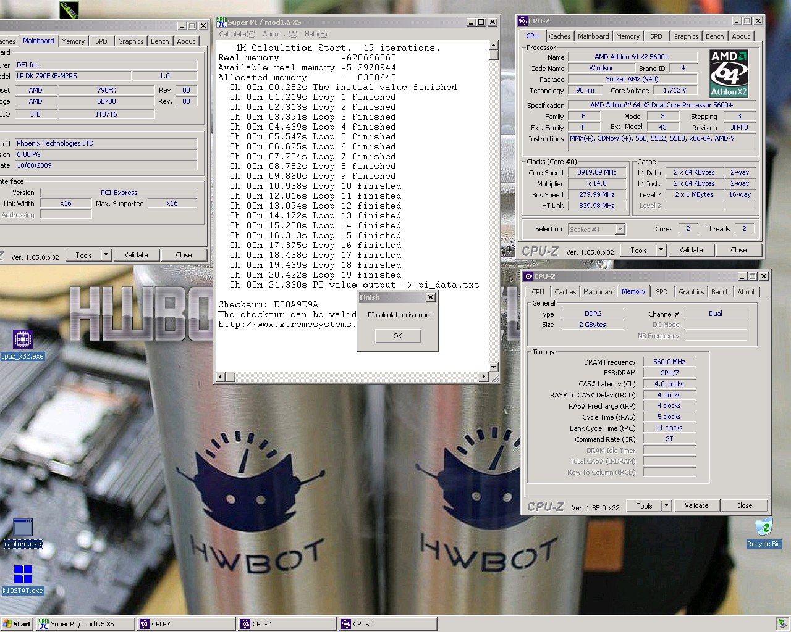791x632 pixels.
Task: Click the memory stick icon on desktop top-left
Action: pos(69,9)
